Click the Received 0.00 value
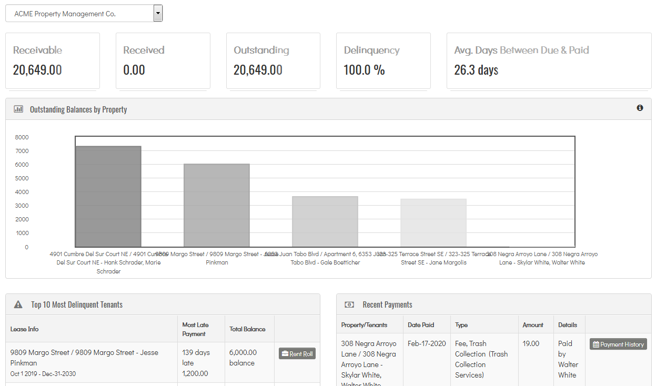 [x=134, y=70]
